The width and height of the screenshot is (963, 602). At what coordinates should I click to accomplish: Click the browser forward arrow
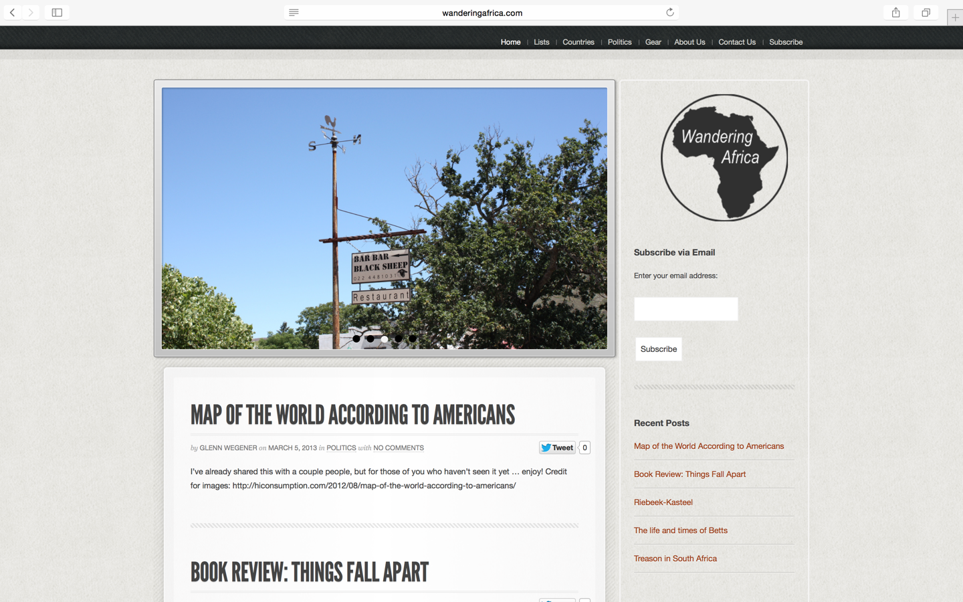[x=31, y=13]
